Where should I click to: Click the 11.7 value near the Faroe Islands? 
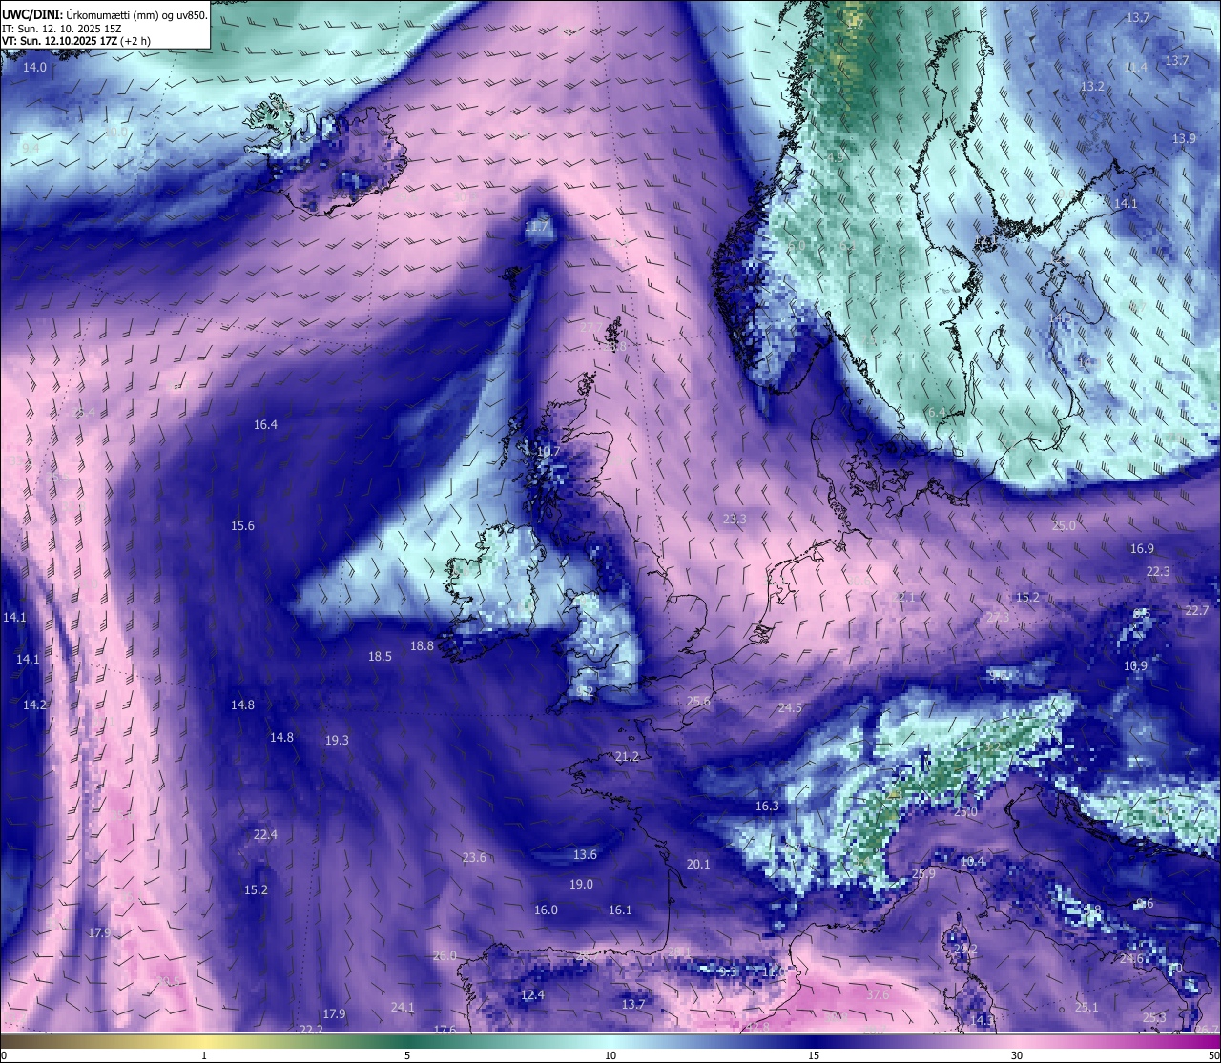tap(537, 227)
